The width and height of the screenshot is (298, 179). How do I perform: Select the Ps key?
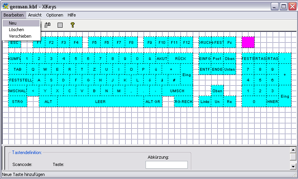coord(230,42)
